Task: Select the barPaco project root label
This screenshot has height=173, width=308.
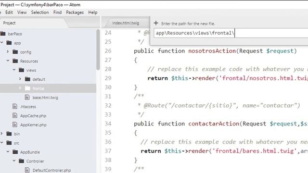Action: click(15, 34)
